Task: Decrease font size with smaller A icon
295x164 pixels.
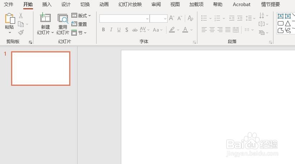Action: [x=180, y=18]
